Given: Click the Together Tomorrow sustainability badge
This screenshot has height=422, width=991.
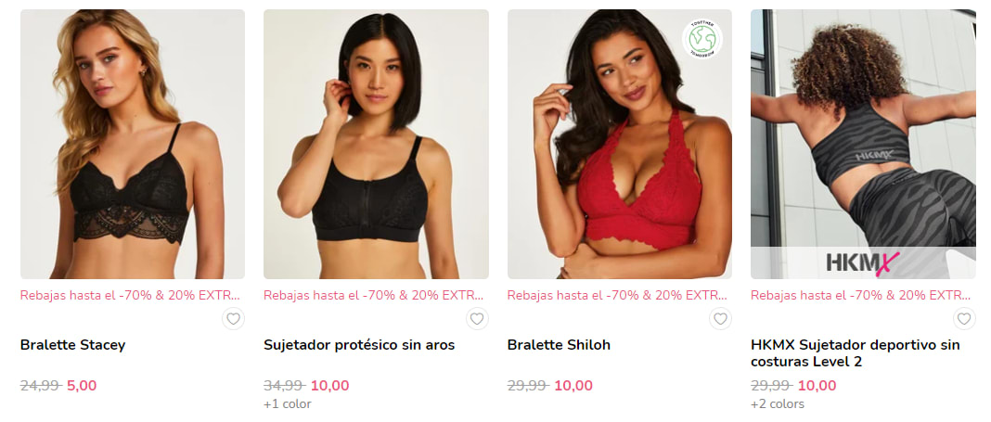Looking at the screenshot, I should click(x=702, y=39).
